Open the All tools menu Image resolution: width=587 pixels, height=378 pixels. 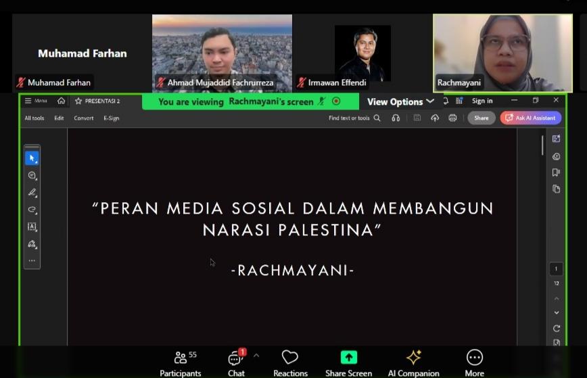point(34,118)
